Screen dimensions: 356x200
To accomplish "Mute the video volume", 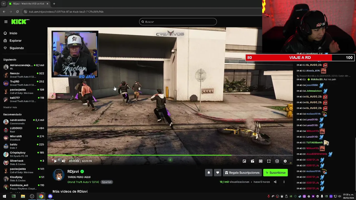I will (x=63, y=161).
